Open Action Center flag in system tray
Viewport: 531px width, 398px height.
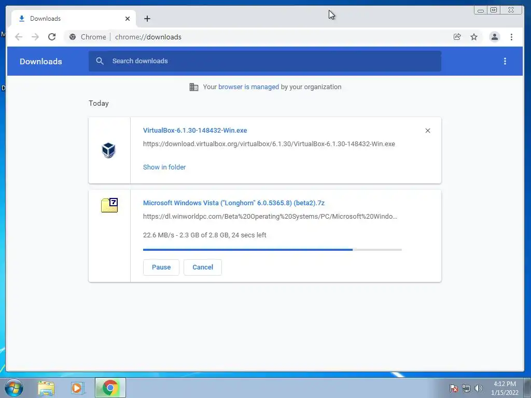tap(454, 388)
